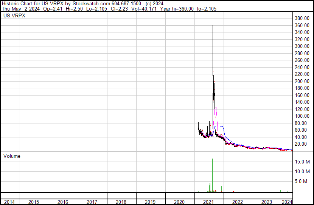Click the Volume panel label

coord(12,156)
